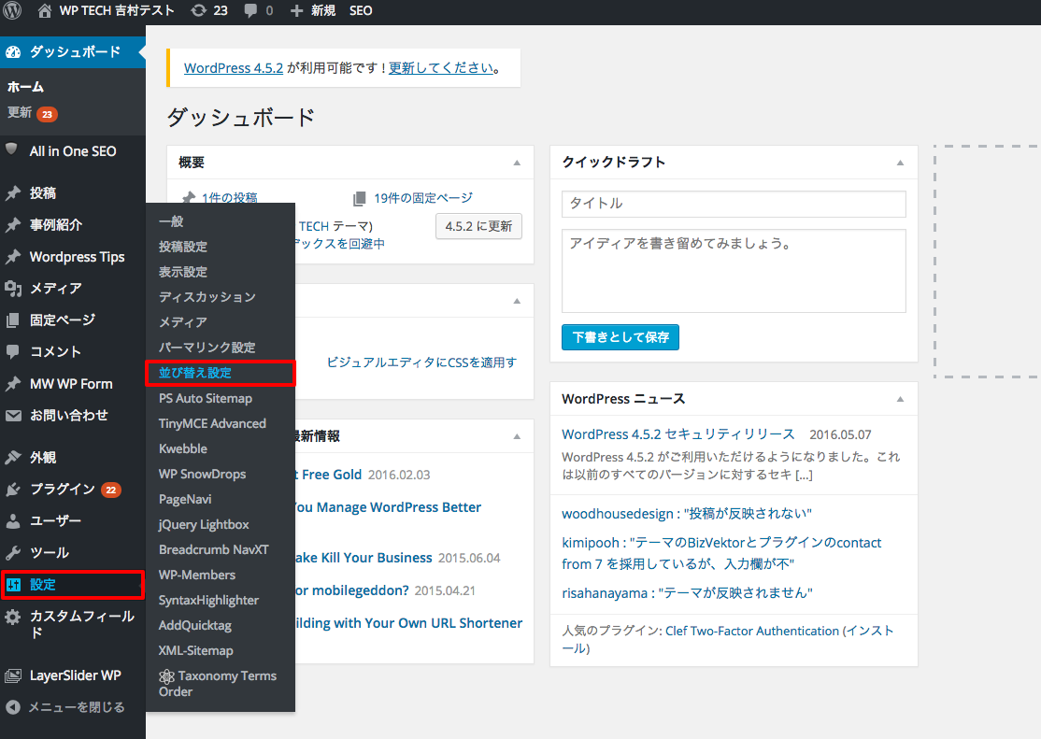Click the 下書きとして保存 button

click(x=620, y=337)
